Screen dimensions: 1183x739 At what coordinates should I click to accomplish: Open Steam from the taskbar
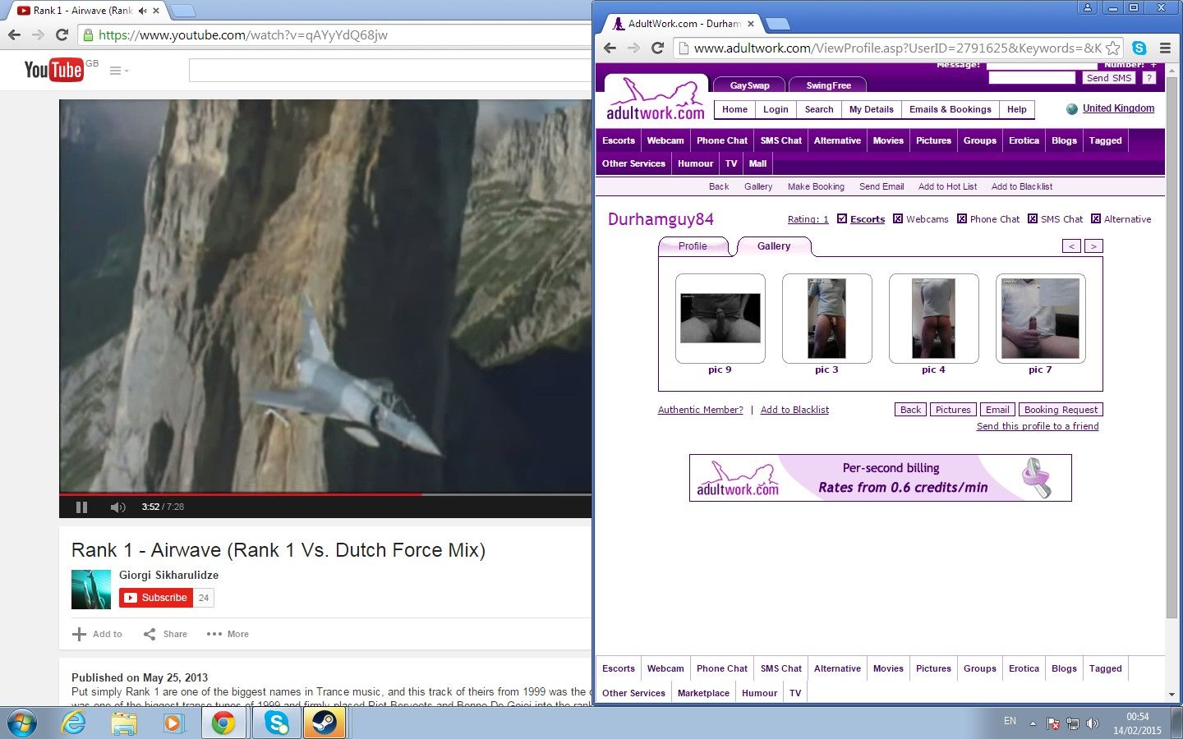[324, 723]
